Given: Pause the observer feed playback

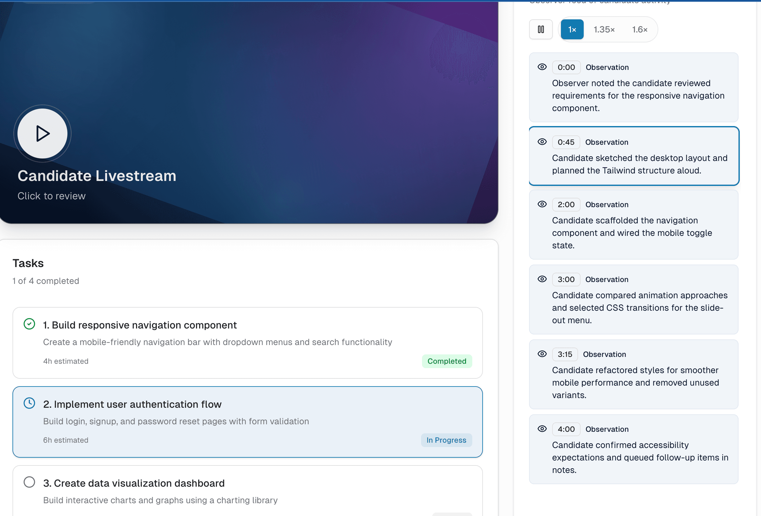Looking at the screenshot, I should pos(541,29).
